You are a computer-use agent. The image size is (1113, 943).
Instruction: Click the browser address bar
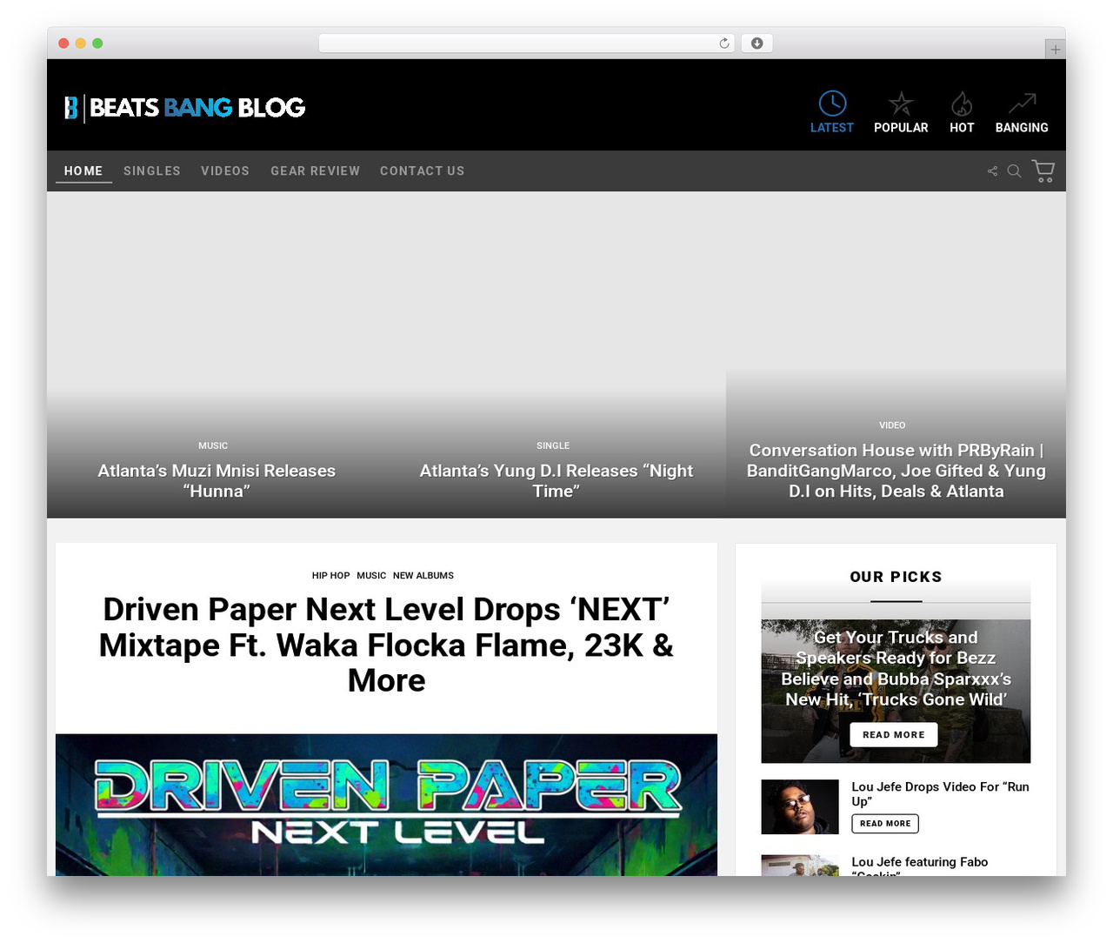(x=526, y=43)
